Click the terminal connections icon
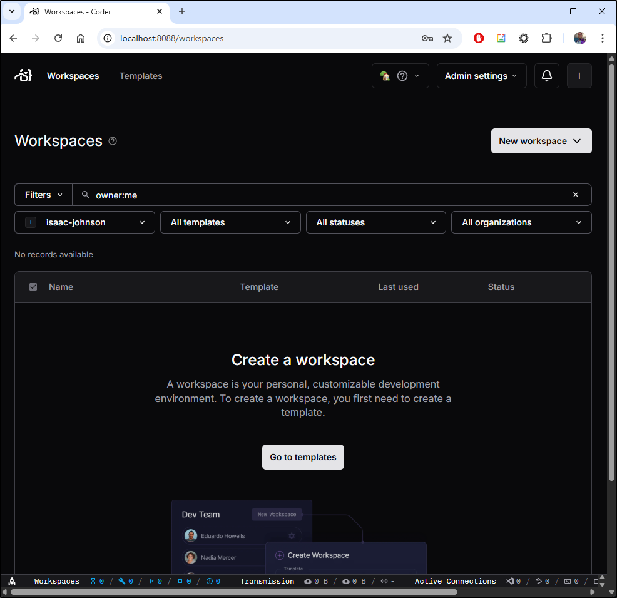Screen dimensions: 617x598 coord(568,581)
